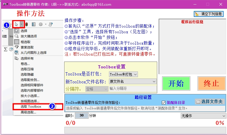This screenshot has width=227, height=135.
Task: Open the Toolbox是否打包 dropdown
Action: (123, 74)
